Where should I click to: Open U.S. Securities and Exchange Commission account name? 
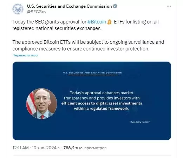(x=70, y=6)
